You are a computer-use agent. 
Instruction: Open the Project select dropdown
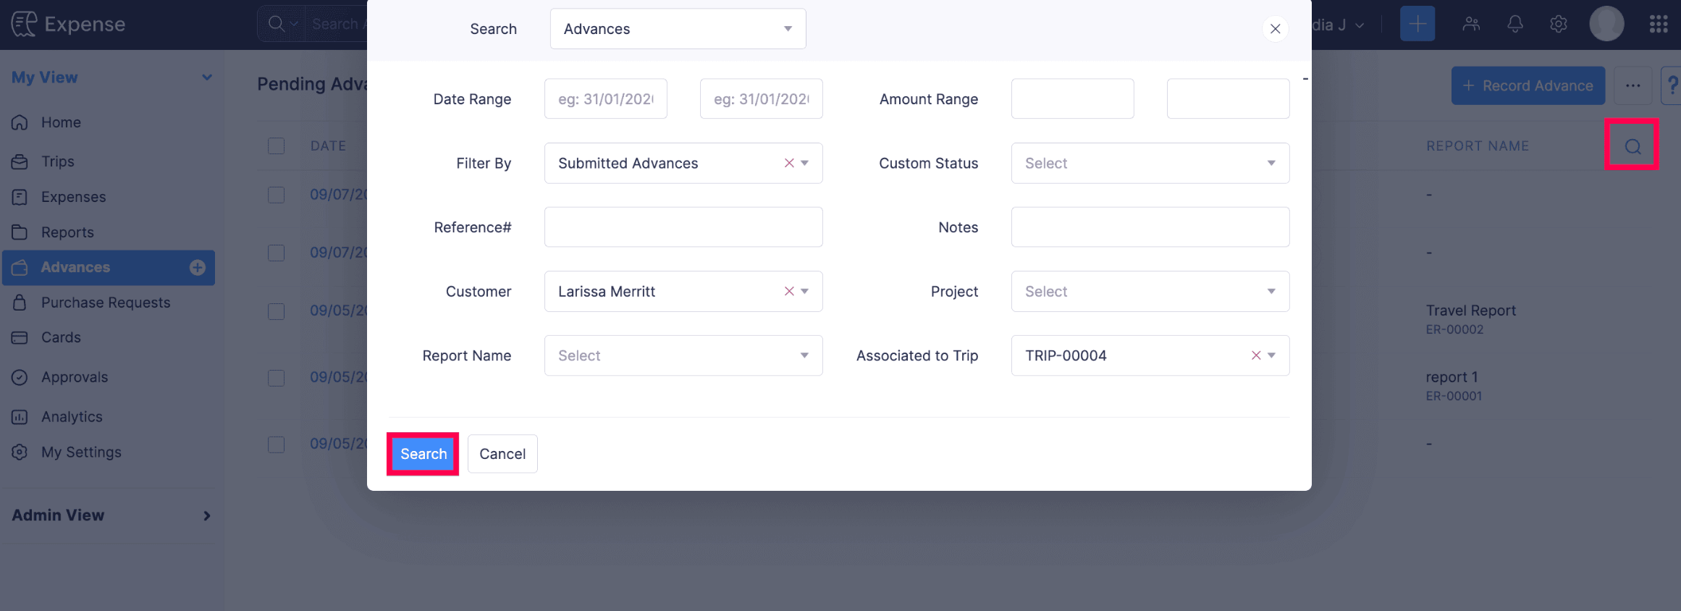(x=1150, y=292)
